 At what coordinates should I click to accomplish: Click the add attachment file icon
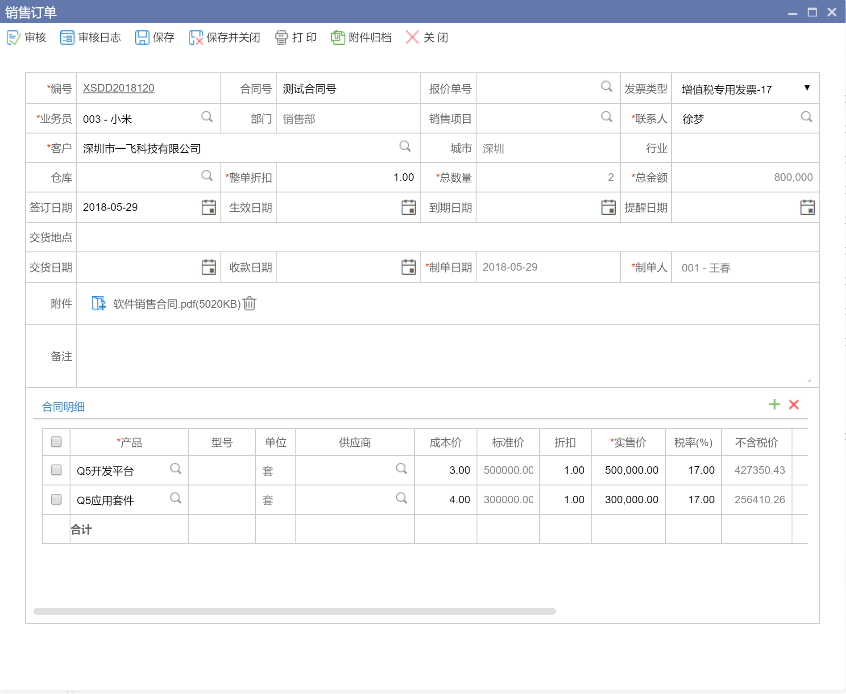pyautogui.click(x=99, y=303)
